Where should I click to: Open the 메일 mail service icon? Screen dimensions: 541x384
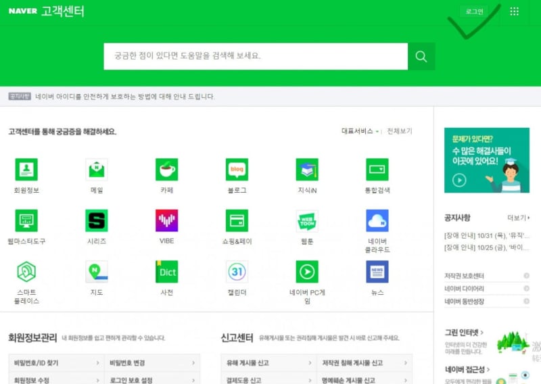97,170
